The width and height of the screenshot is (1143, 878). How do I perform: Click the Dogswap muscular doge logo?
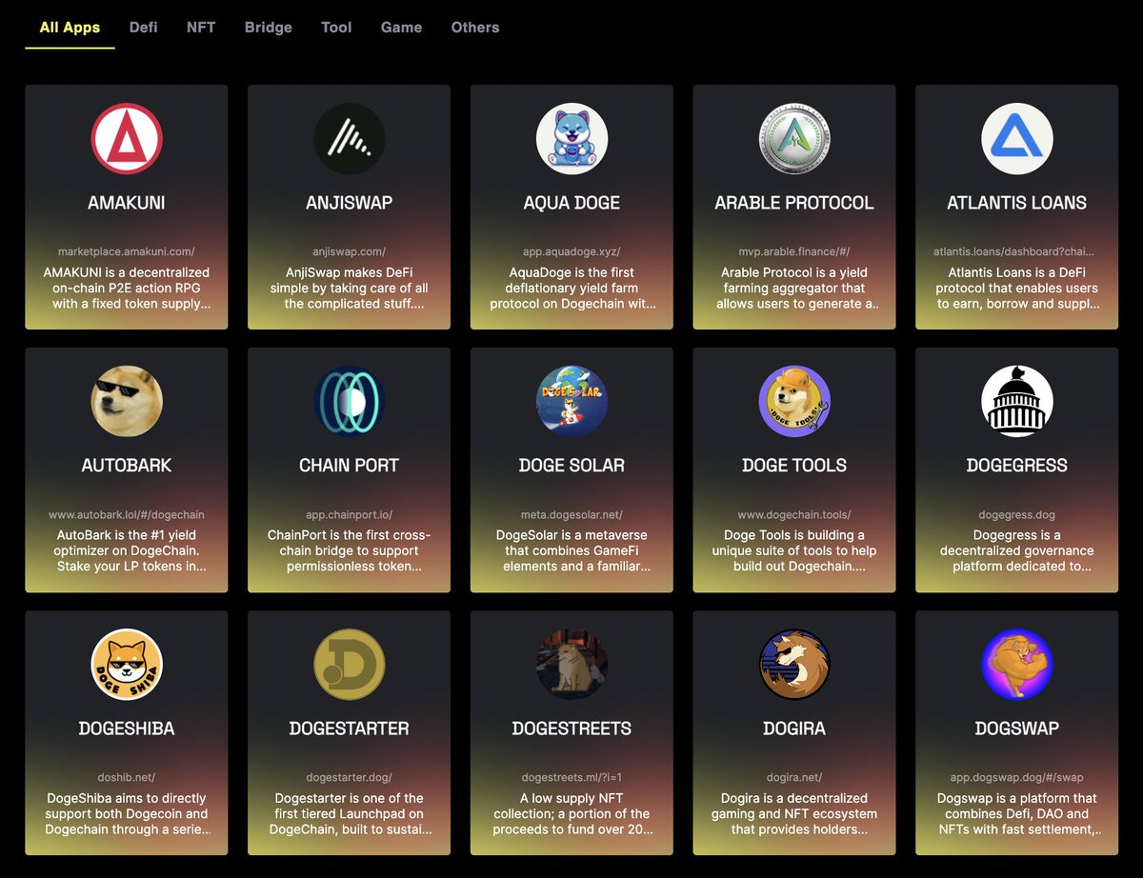click(x=1017, y=665)
